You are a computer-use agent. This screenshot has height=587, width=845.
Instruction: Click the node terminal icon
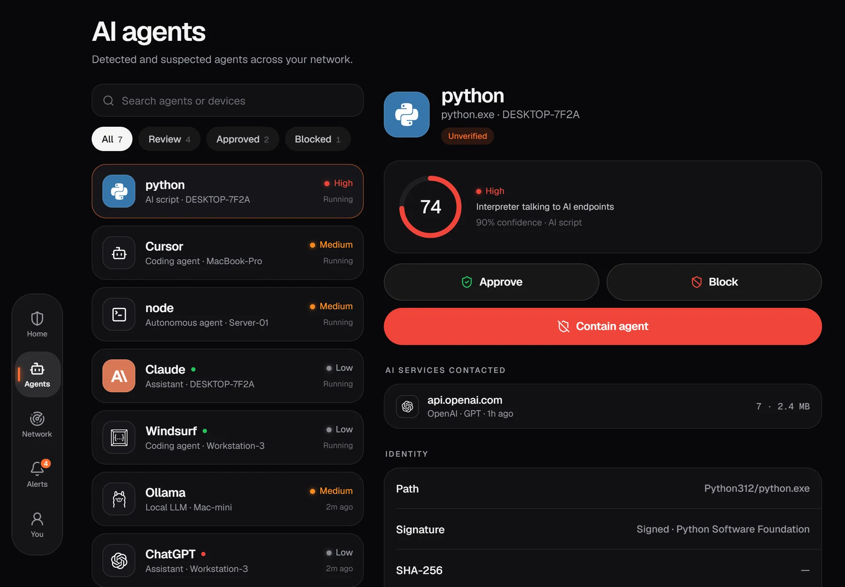pyautogui.click(x=119, y=314)
